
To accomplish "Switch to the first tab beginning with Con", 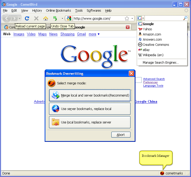I will 9,27.
